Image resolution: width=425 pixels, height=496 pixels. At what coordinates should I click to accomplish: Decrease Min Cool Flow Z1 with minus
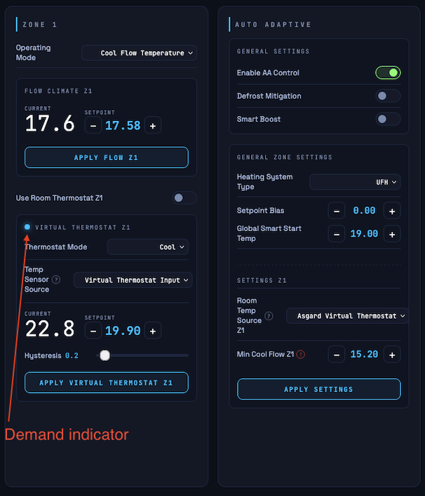tap(337, 355)
